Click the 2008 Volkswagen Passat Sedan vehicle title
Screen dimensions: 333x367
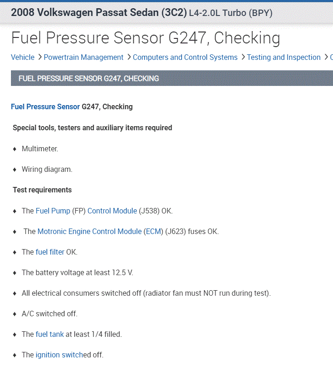[99, 12]
